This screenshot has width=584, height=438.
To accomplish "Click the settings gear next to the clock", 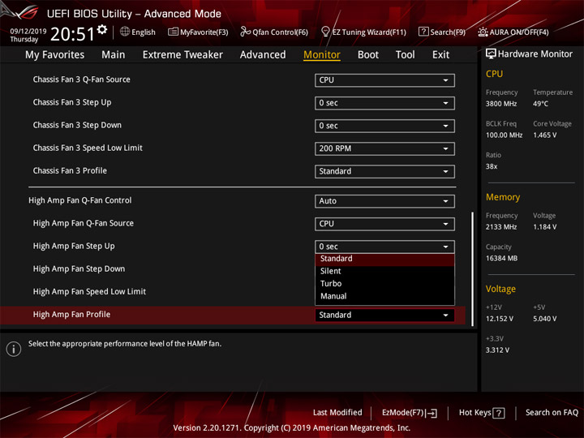I will (x=102, y=29).
